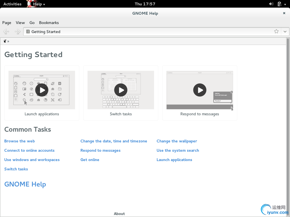Expand the location bar dropdown arrow
The width and height of the screenshot is (290, 217).
tap(285, 32)
